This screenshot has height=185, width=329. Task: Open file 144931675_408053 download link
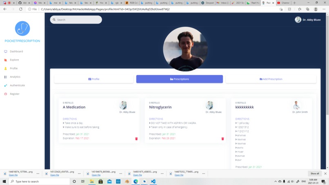(x=138, y=175)
